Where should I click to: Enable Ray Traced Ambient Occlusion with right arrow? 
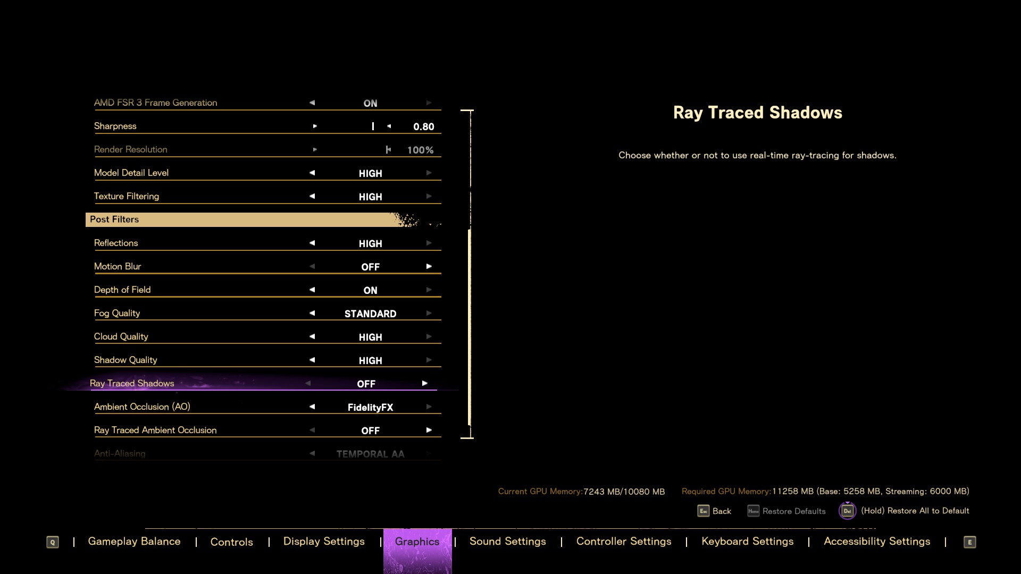[x=429, y=430]
